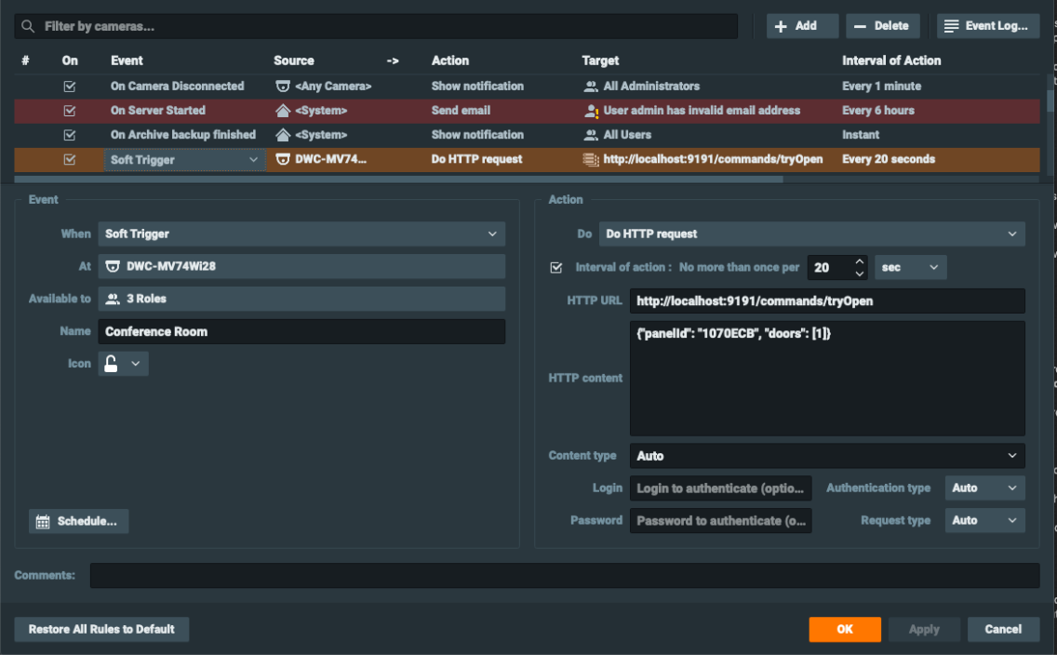Click the roles icon in Available to field
Viewport: 1057px width, 655px height.
113,299
